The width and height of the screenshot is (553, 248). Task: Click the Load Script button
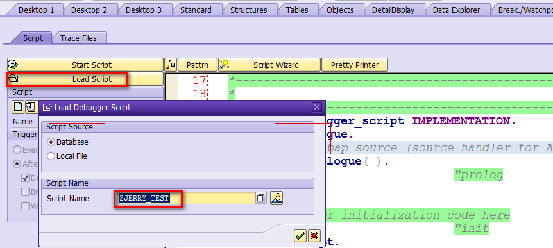coord(85,79)
